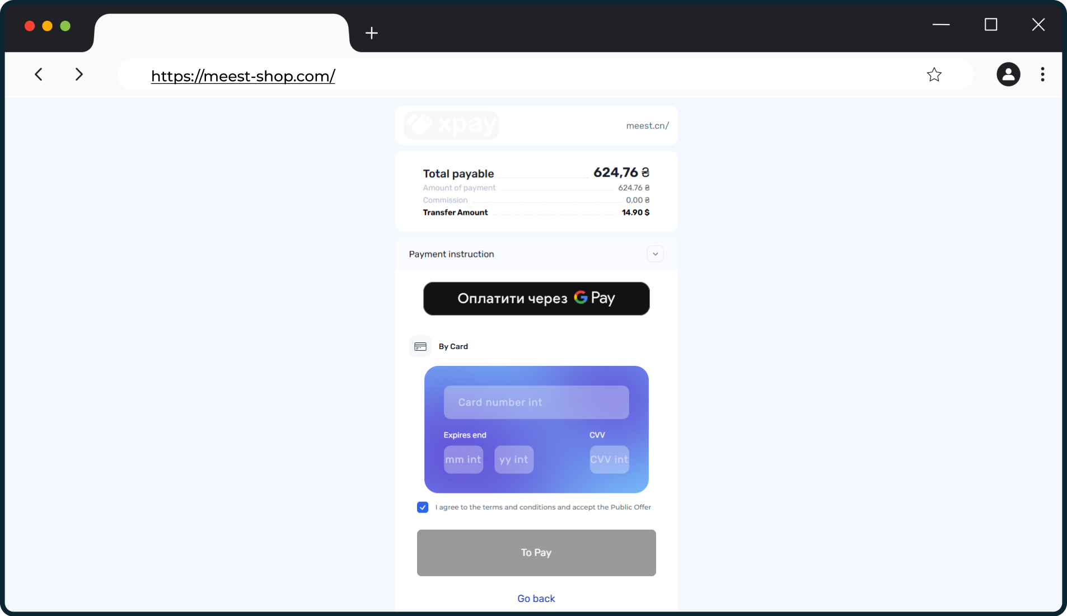Viewport: 1067px width, 616px height.
Task: Click the green macOS fullscreen dot
Action: pos(65,26)
